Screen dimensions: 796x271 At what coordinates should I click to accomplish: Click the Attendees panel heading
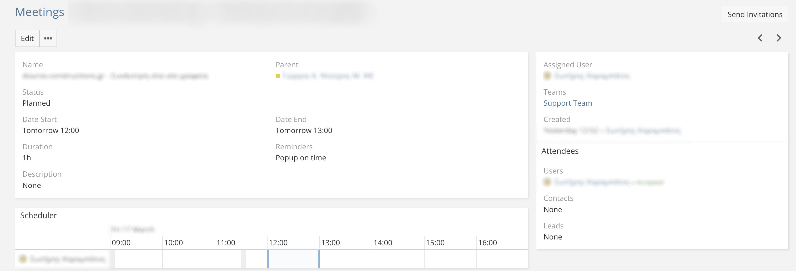click(x=560, y=151)
